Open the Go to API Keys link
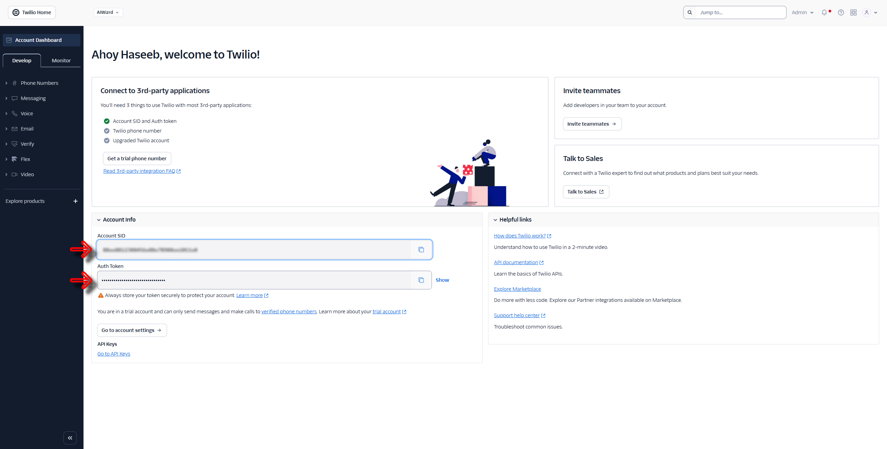 click(114, 354)
